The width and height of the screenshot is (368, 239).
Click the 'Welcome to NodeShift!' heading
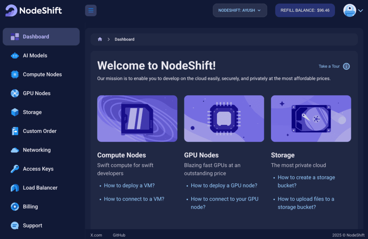156,65
